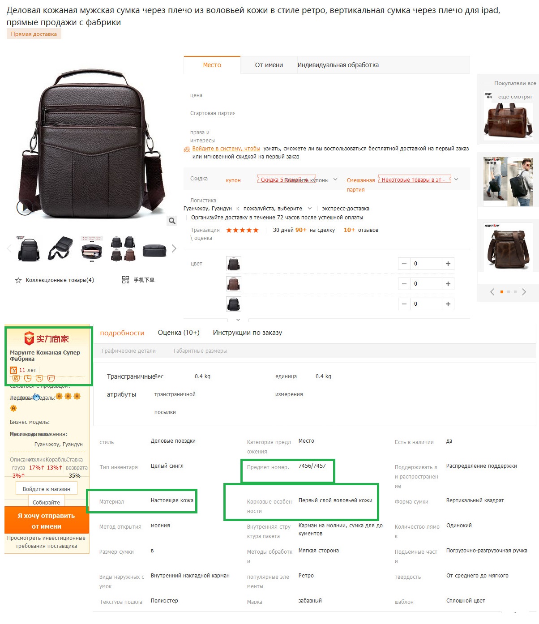Show previous product thumbnails with left arrow

click(x=9, y=248)
